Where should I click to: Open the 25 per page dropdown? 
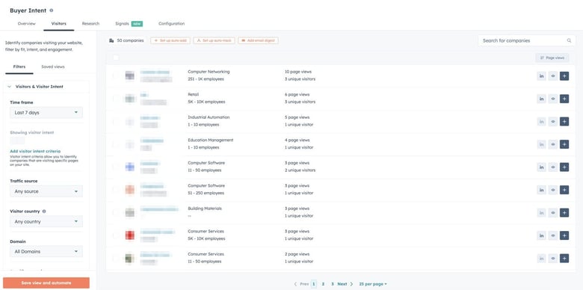coord(373,284)
